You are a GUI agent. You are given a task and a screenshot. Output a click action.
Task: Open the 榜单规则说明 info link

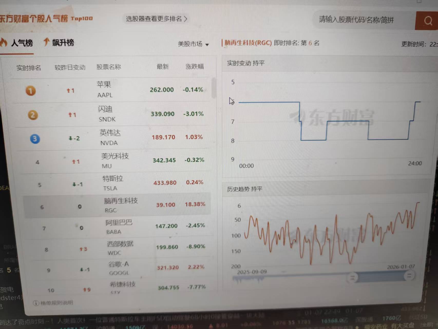click(x=53, y=303)
